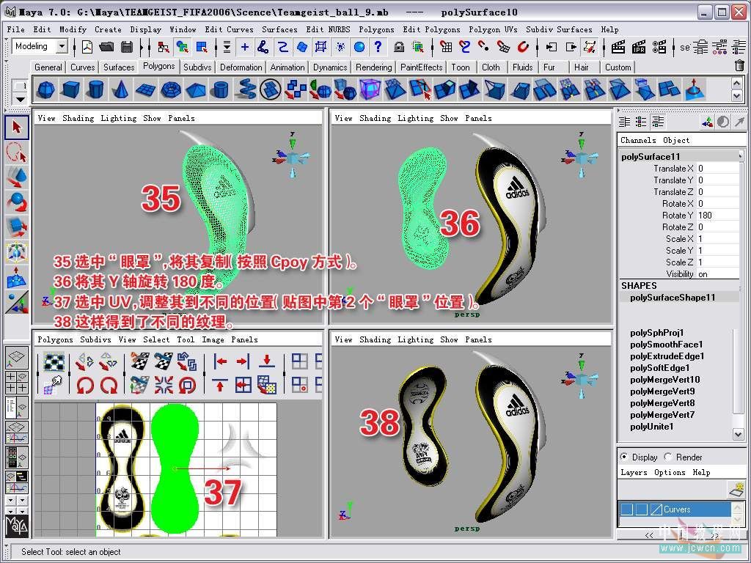Choose the Scale tool cube icon
The width and height of the screenshot is (751, 563).
[x=17, y=227]
